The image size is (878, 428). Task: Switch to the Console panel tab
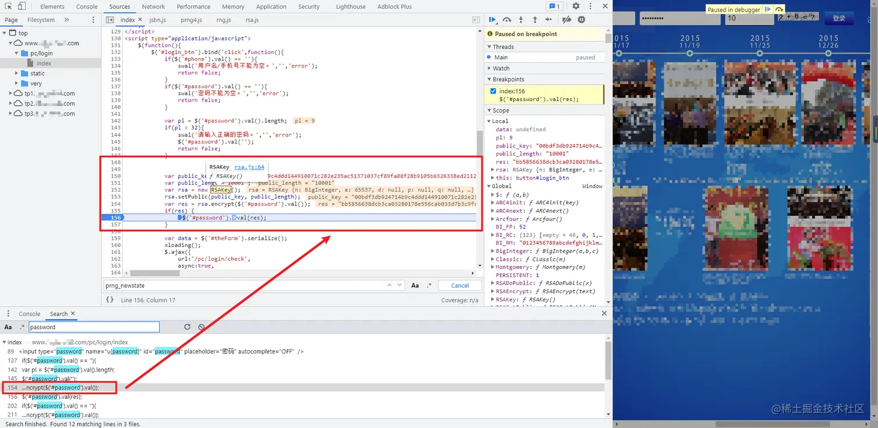[87, 6]
